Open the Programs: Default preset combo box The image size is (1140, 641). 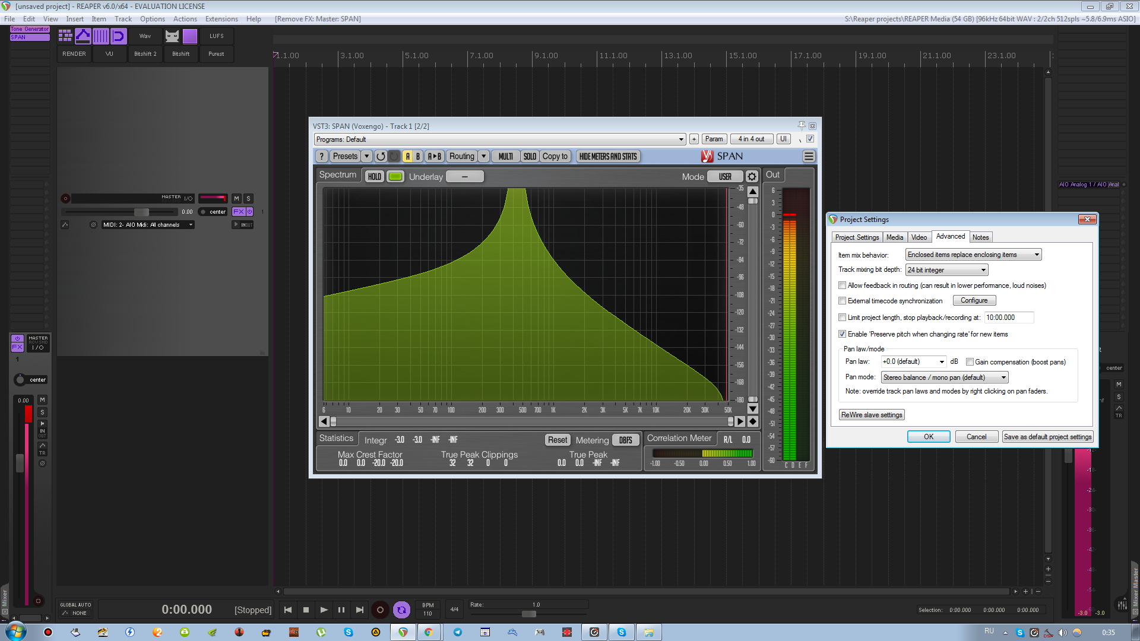point(500,139)
